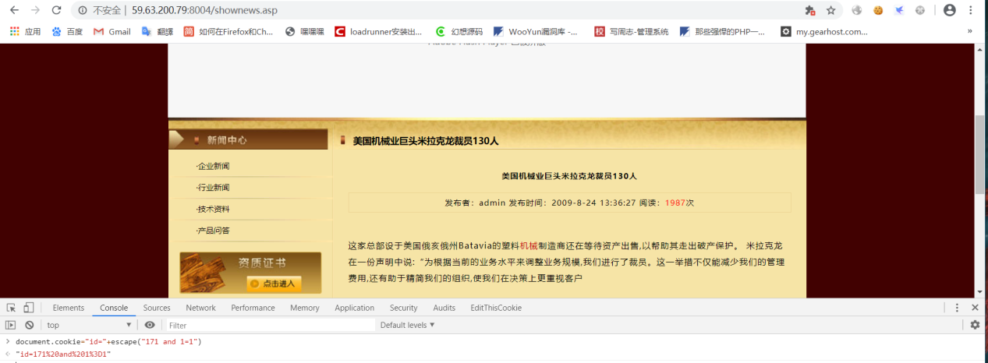This screenshot has width=988, height=363.
Task: Open console settings gear icon
Action: (975, 325)
